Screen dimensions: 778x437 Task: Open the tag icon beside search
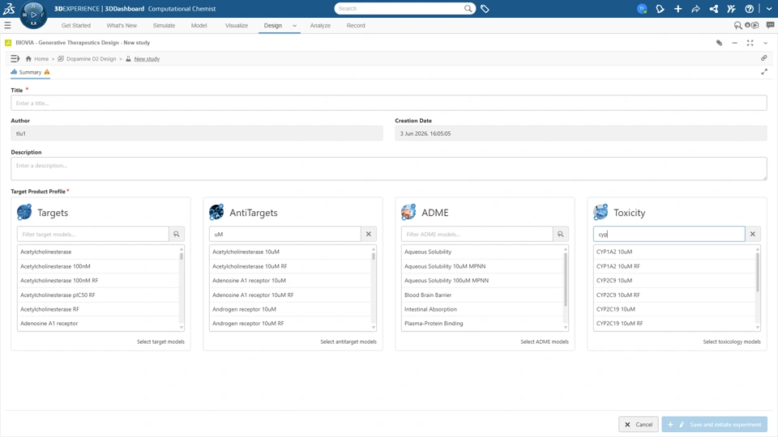(x=485, y=8)
